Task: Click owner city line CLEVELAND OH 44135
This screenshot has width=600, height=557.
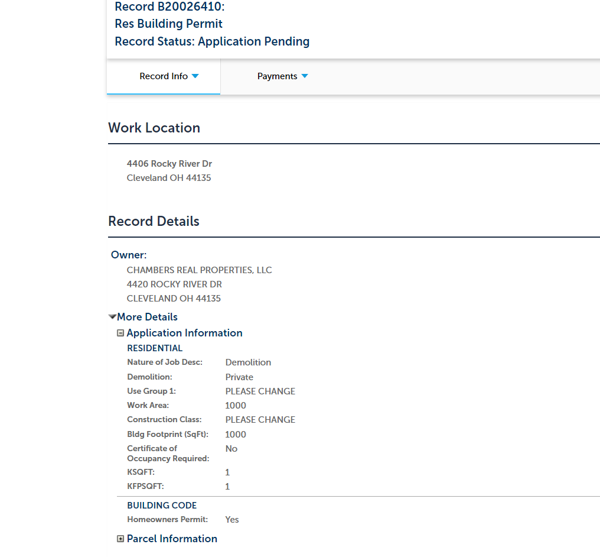Action: 174,299
